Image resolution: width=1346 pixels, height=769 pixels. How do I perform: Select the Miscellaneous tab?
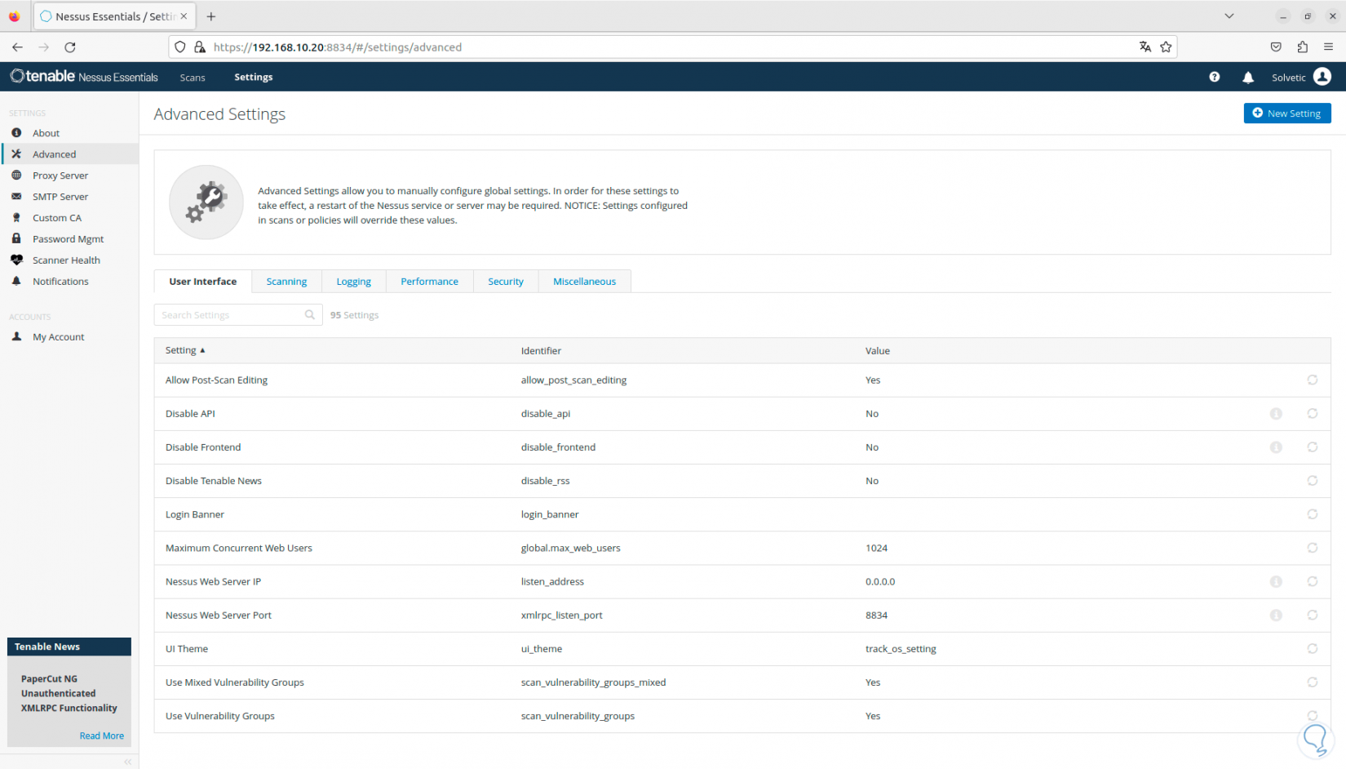pyautogui.click(x=585, y=282)
